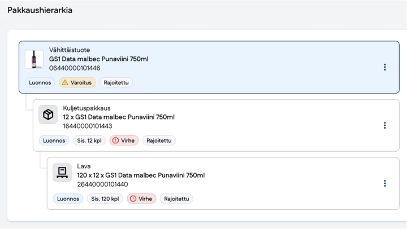This screenshot has height=229, width=407.
Task: Click the Kuljetuspakkaus box package icon
Action: click(x=48, y=114)
